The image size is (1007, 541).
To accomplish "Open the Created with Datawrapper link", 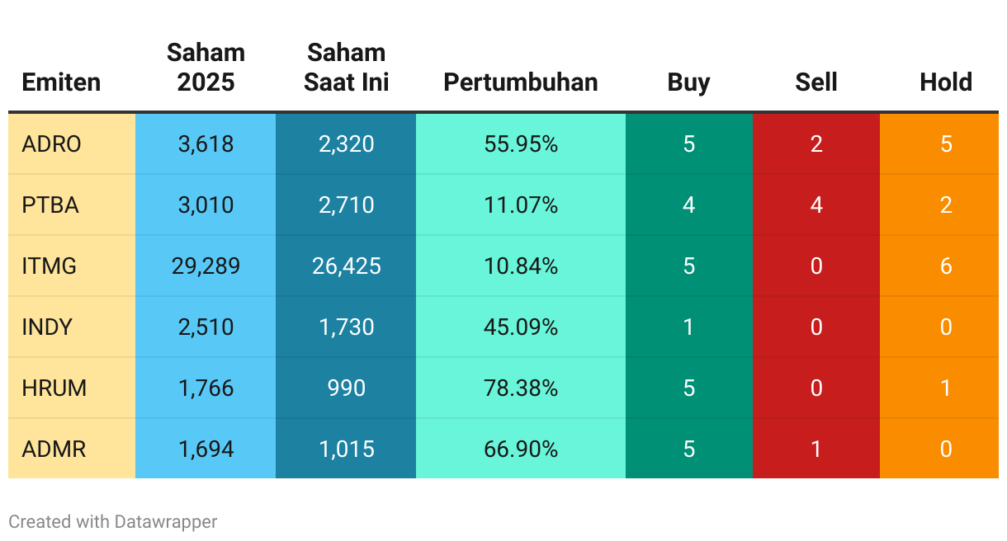I will [113, 521].
